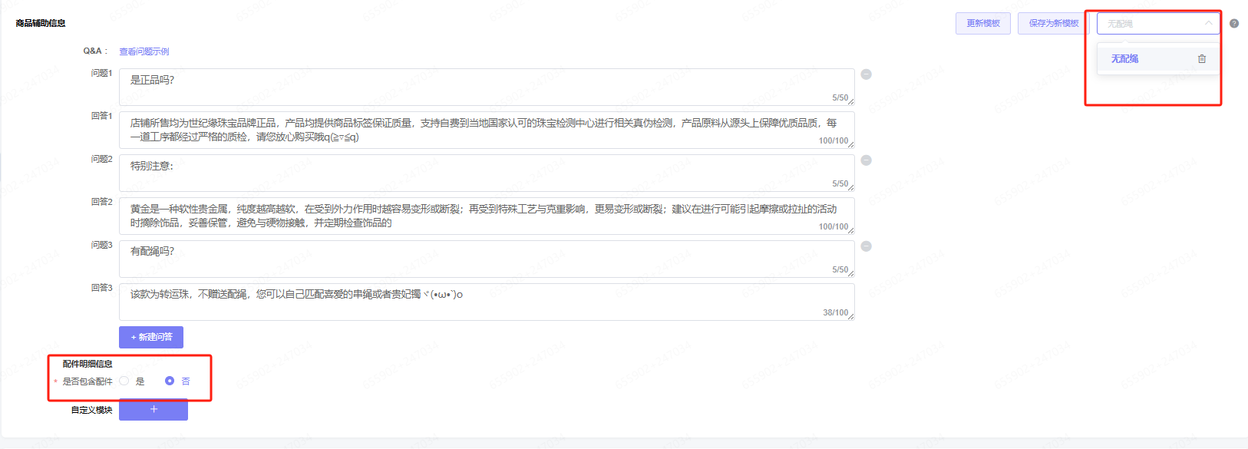Click the trash icon next to 无配绳
Image resolution: width=1248 pixels, height=449 pixels.
coord(1202,59)
